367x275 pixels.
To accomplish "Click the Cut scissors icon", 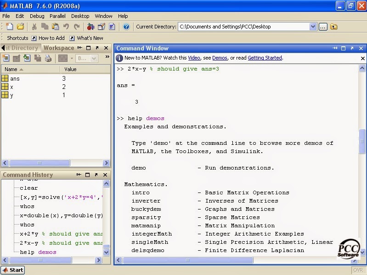I will (34, 27).
